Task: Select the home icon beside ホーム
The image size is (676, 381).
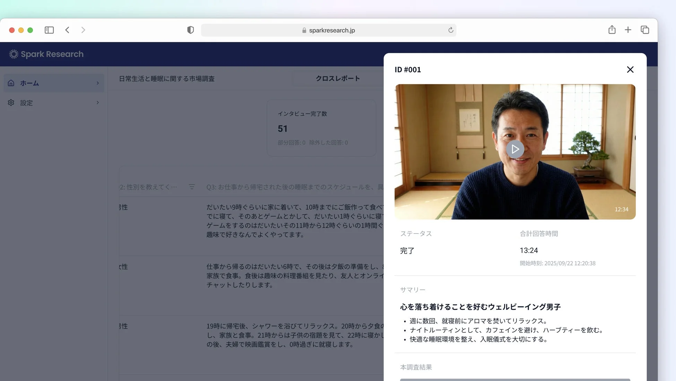Action: pyautogui.click(x=11, y=83)
